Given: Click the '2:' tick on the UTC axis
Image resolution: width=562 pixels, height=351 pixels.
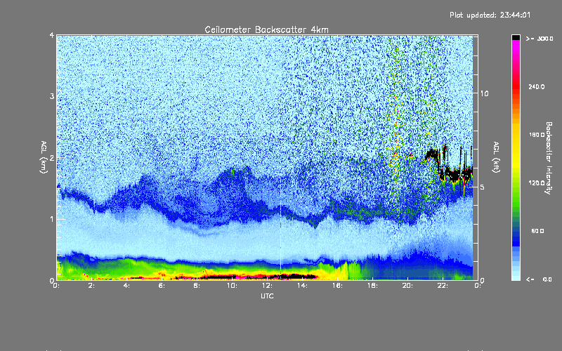Looking at the screenshot, I should click(x=92, y=286).
